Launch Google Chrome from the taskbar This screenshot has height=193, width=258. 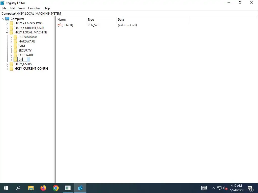[56, 188]
